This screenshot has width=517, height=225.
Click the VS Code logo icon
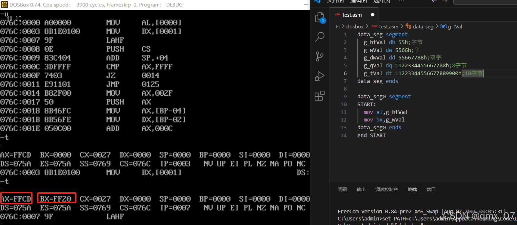tap(317, 1)
